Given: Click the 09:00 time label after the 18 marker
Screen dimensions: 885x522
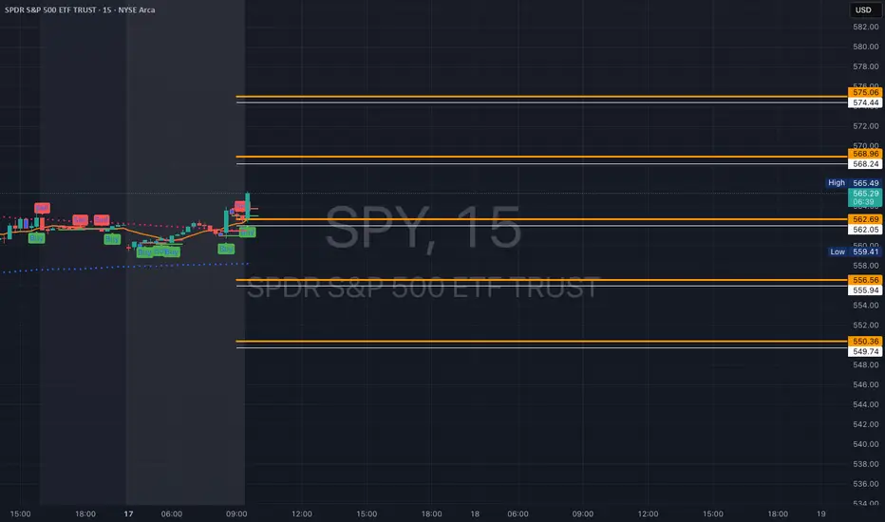Looking at the screenshot, I should click(582, 513).
